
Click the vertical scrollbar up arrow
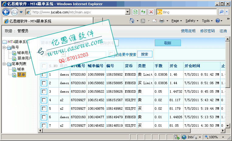pyautogui.click(x=227, y=39)
